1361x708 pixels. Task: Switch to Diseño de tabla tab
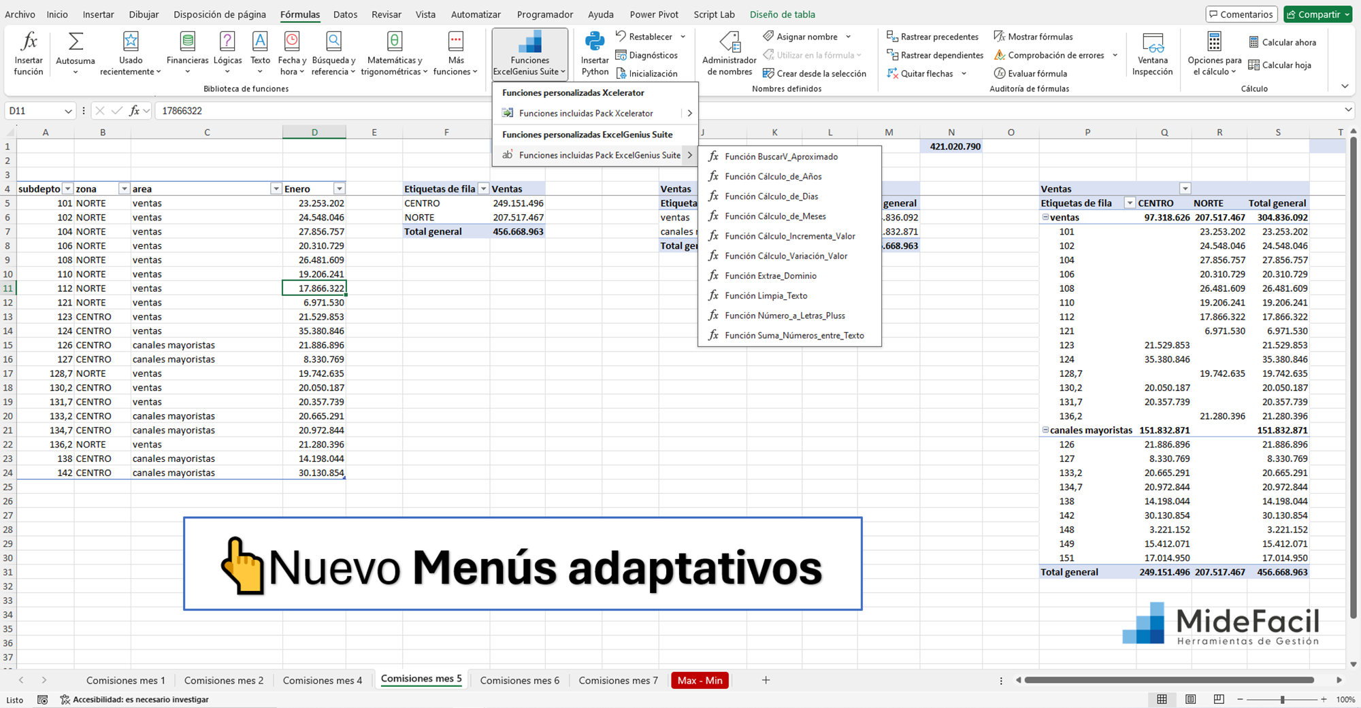pos(782,14)
